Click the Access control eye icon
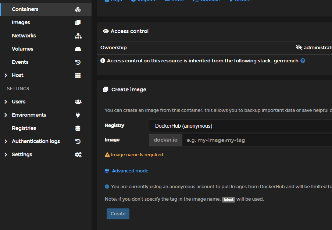 [x=106, y=31]
